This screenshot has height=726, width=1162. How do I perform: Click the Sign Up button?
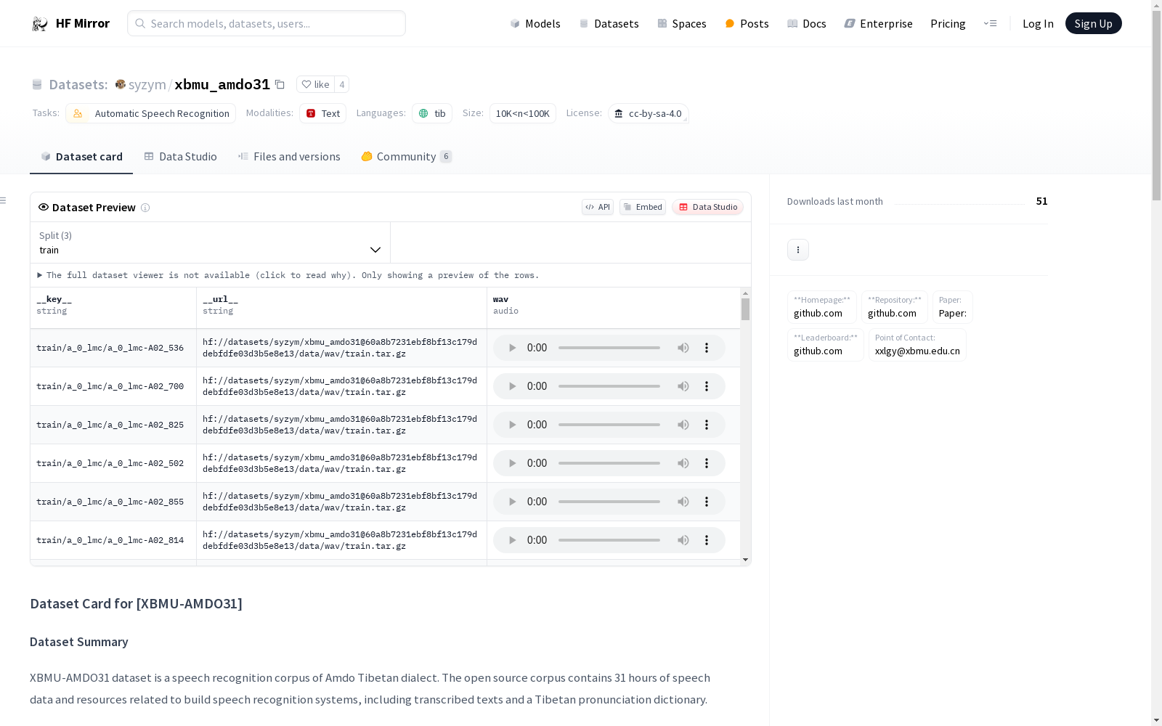click(1094, 23)
